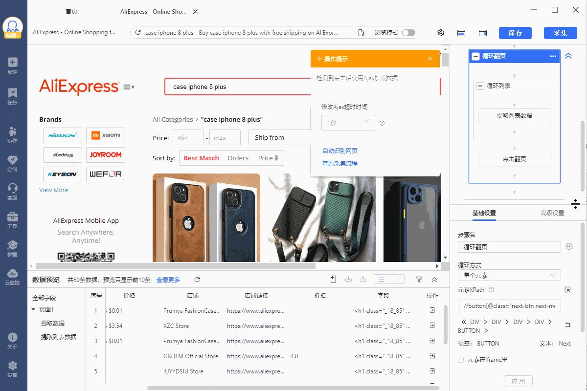Viewport: 587px width, 391px height.
Task: Click the bottom-panel layout icon in top toolbar
Action: pyautogui.click(x=461, y=33)
